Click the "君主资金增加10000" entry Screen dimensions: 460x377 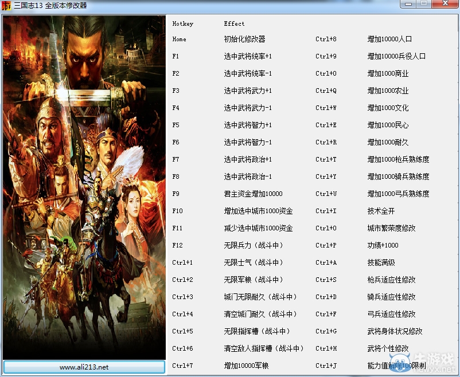tap(253, 194)
